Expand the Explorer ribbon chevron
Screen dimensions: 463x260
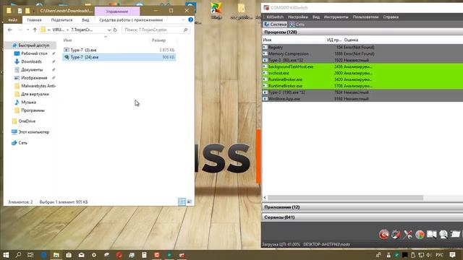pyautogui.click(x=183, y=19)
